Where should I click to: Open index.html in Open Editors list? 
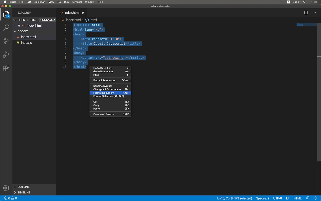34,26
